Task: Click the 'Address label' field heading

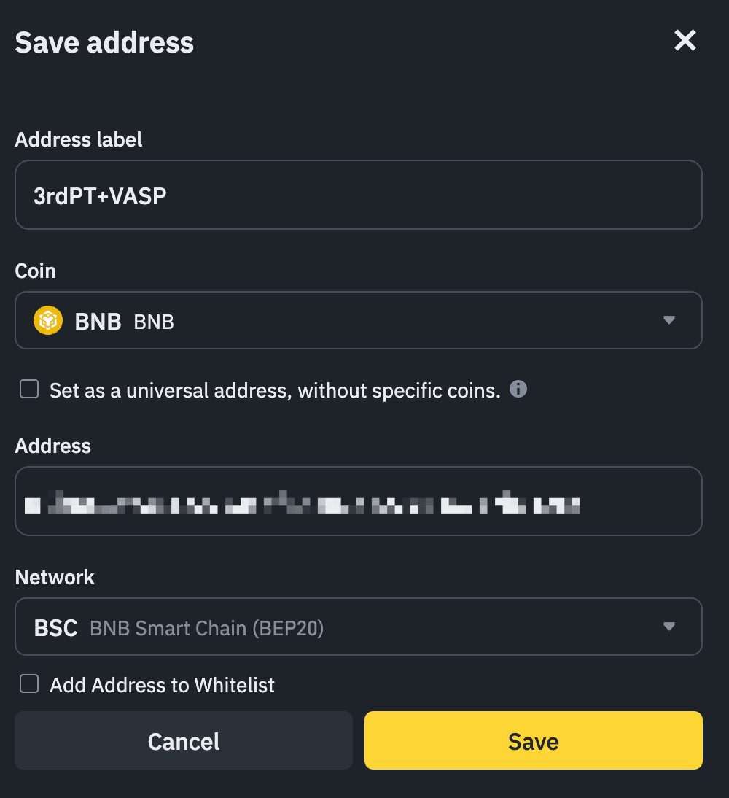Action: pos(78,139)
